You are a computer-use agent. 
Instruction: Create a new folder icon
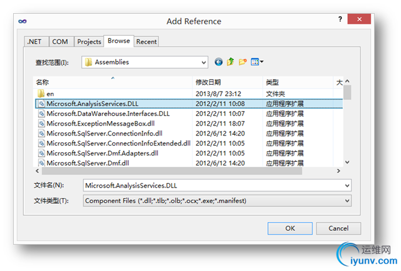click(243, 62)
